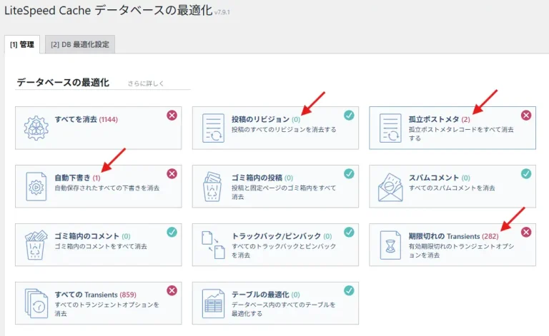Click the green check on トラックバック/ピンバック

coord(349,232)
